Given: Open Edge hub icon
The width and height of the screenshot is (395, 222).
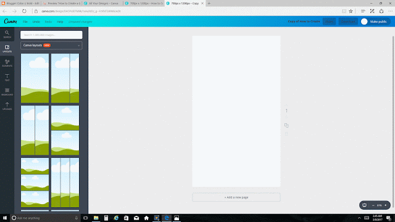Looking at the screenshot, I should tap(363, 11).
